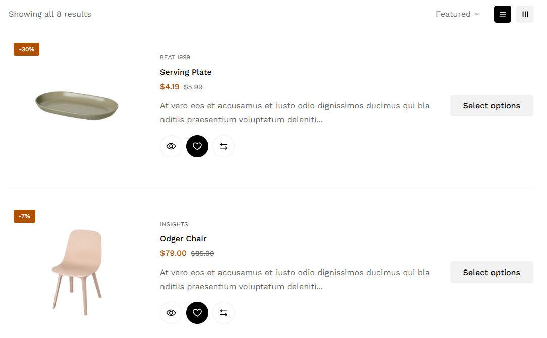Click the -30% sale badge
This screenshot has width=547, height=338.
pos(27,49)
